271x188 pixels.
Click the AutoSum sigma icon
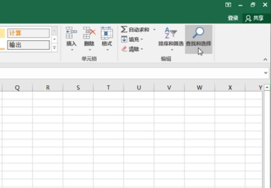pyautogui.click(x=124, y=29)
